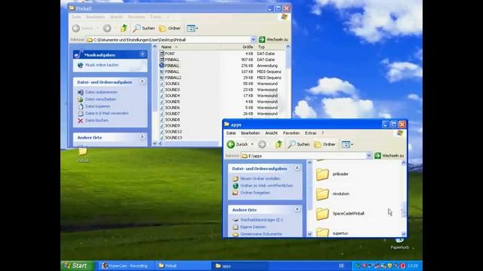Open the view mode icon in apps window
The image size is (483, 271).
pos(346,144)
